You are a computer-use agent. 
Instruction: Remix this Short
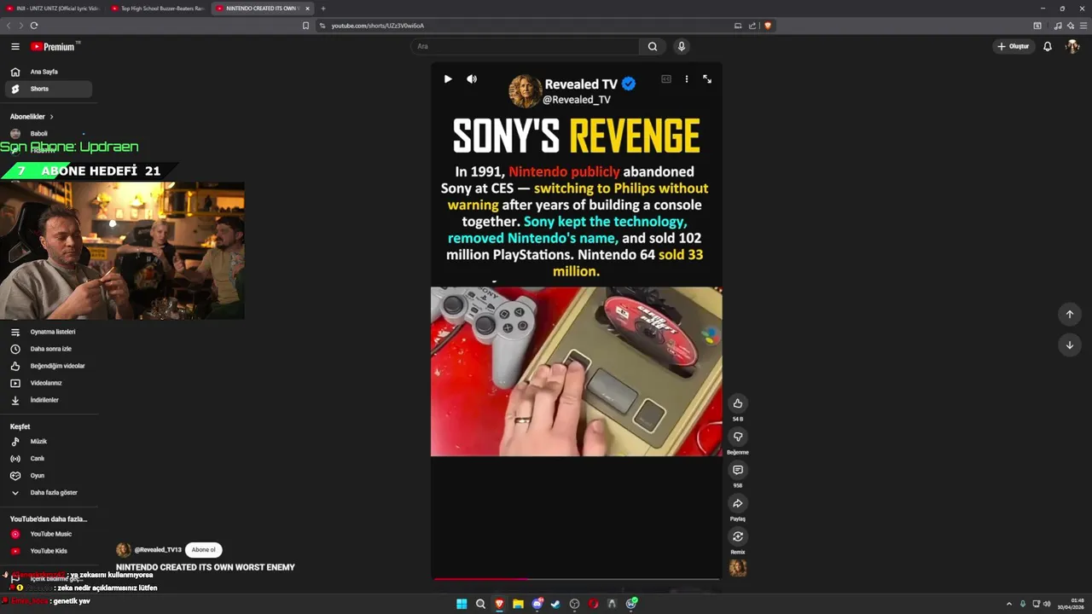pos(738,536)
